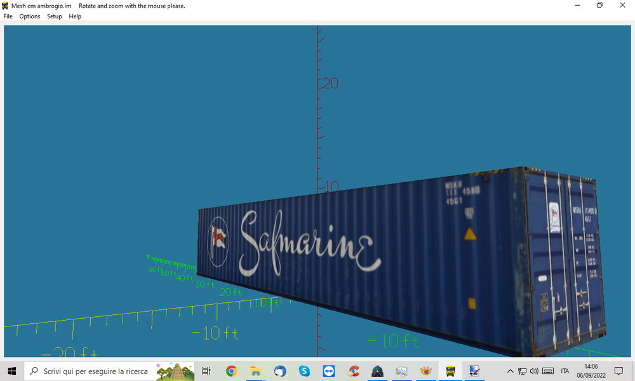Open the picture viewer taskbar icon
The height and width of the screenshot is (381, 635).
(402, 371)
